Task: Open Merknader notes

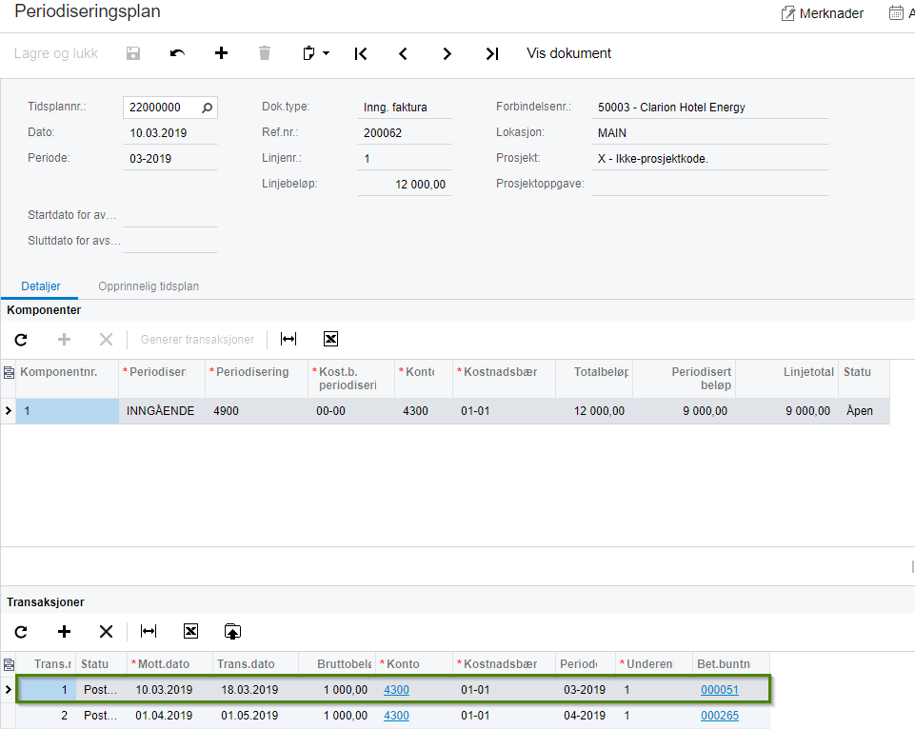Action: click(x=823, y=13)
